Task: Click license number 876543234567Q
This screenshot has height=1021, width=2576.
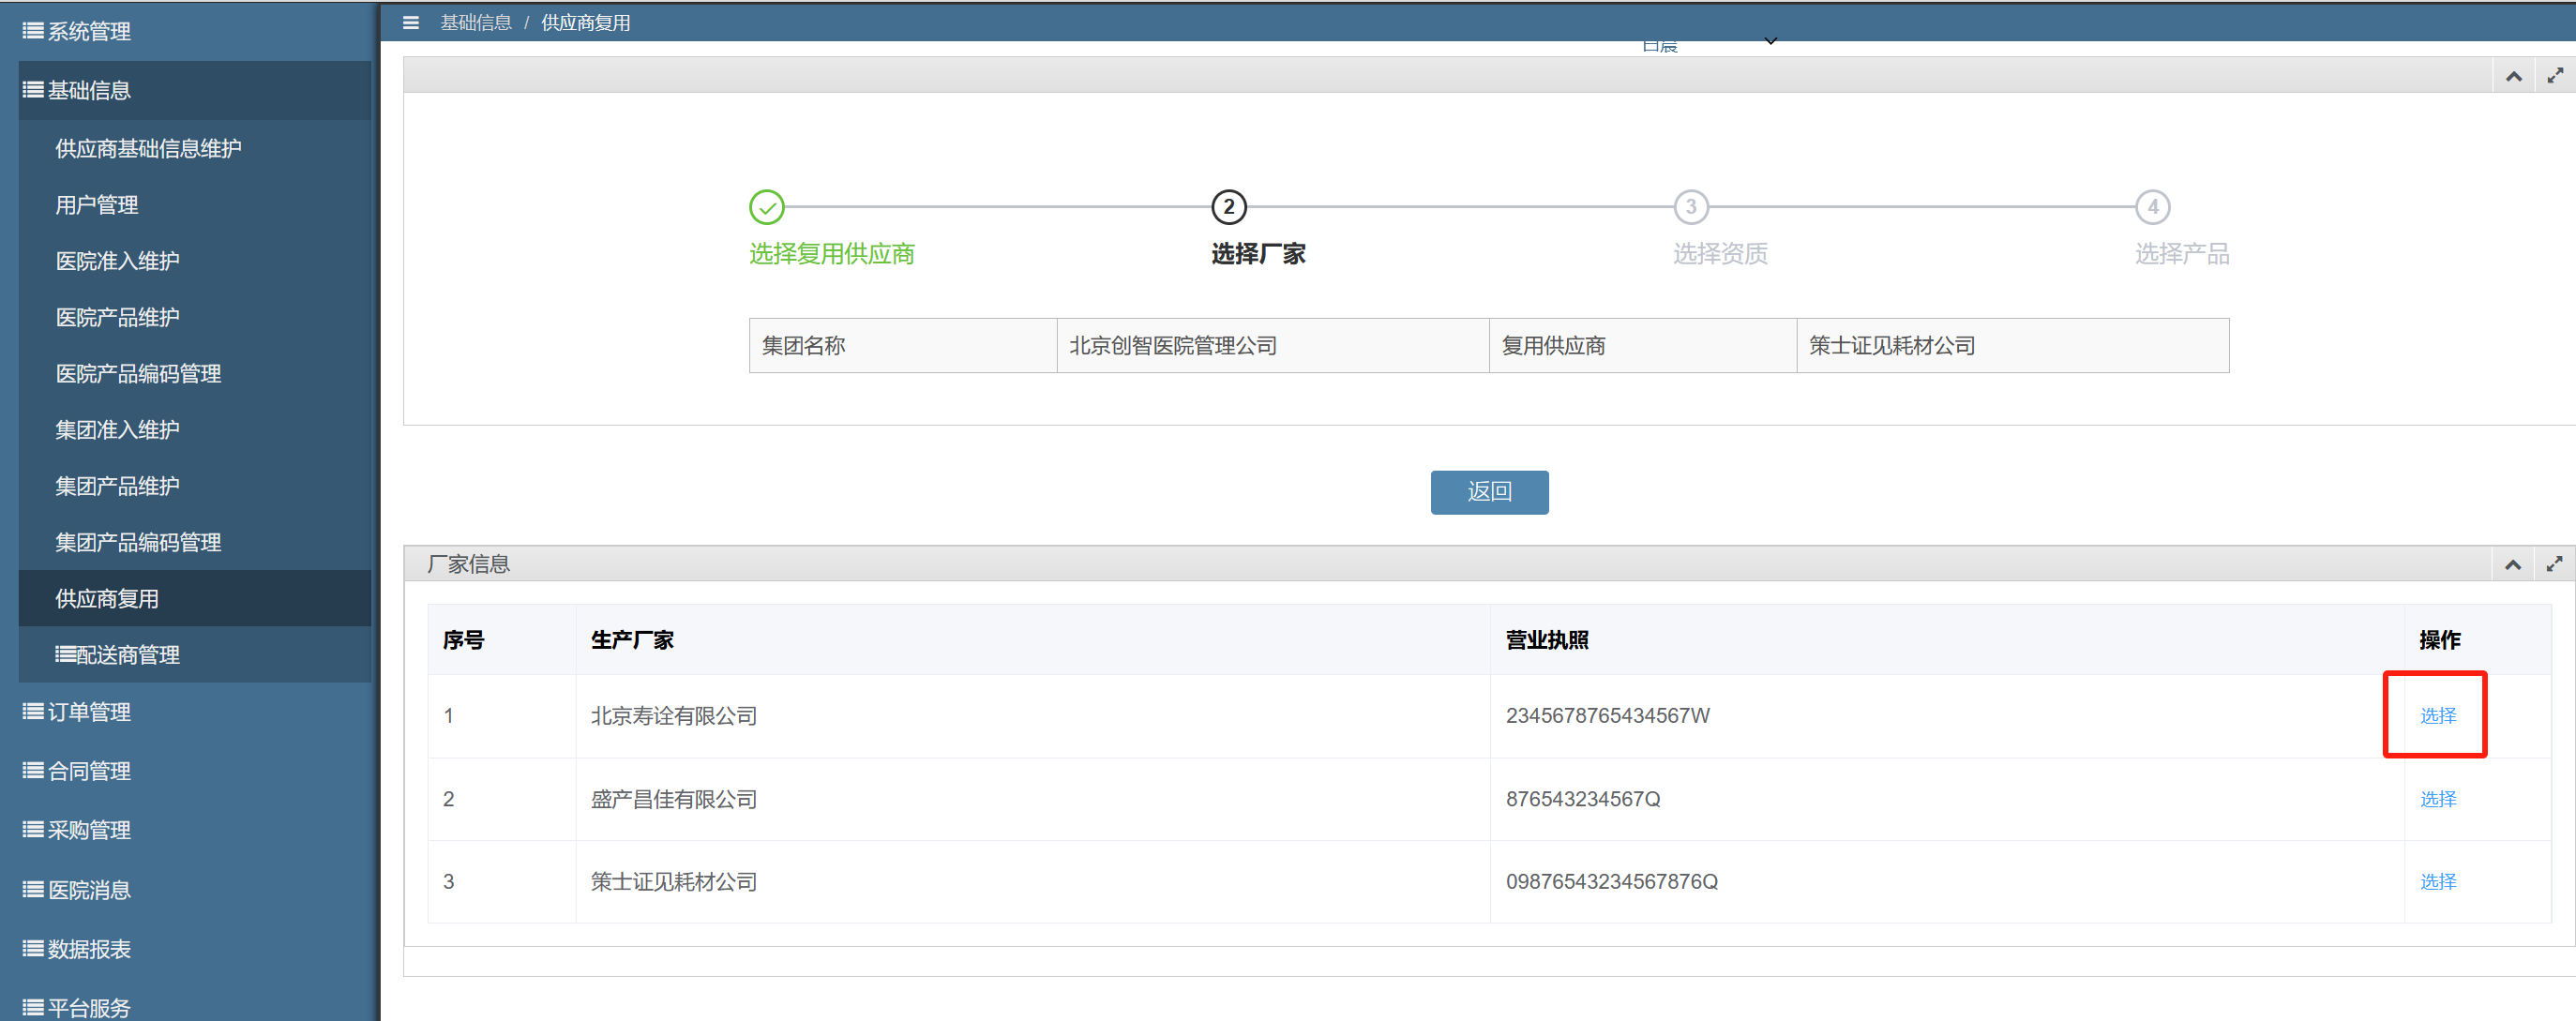Action: click(1582, 799)
